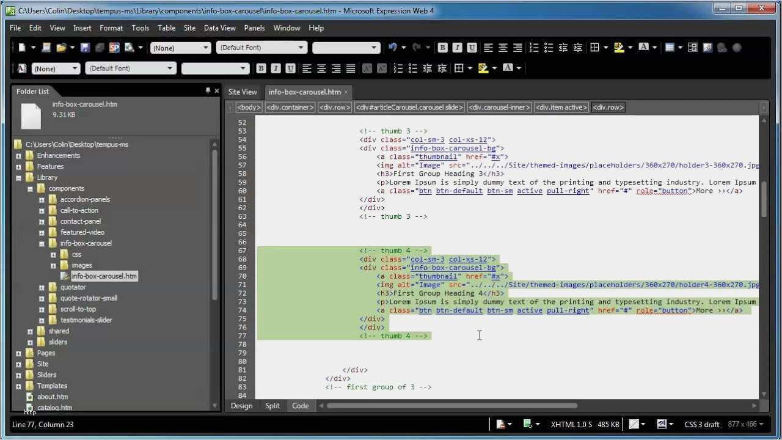Select the <div.container> breadcrumb tag
This screenshot has width=782, height=440.
click(x=290, y=108)
